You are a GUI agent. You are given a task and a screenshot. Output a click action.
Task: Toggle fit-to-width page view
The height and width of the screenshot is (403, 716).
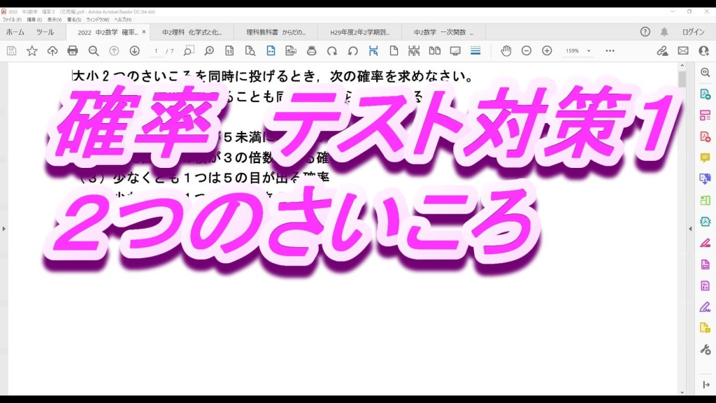[271, 51]
